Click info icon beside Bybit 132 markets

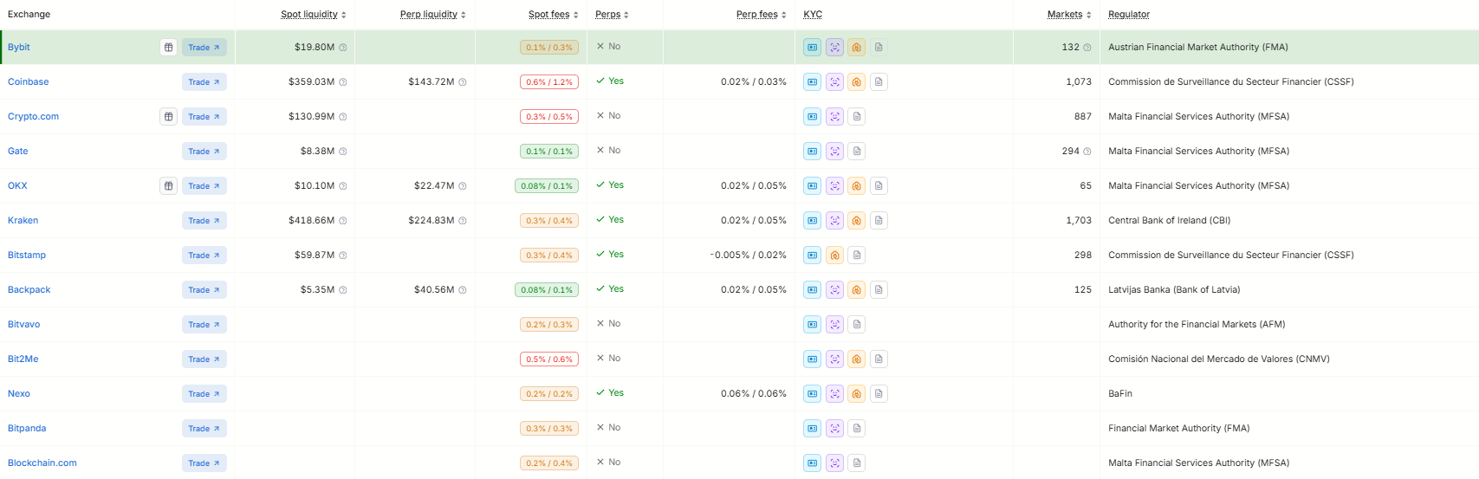1087,48
